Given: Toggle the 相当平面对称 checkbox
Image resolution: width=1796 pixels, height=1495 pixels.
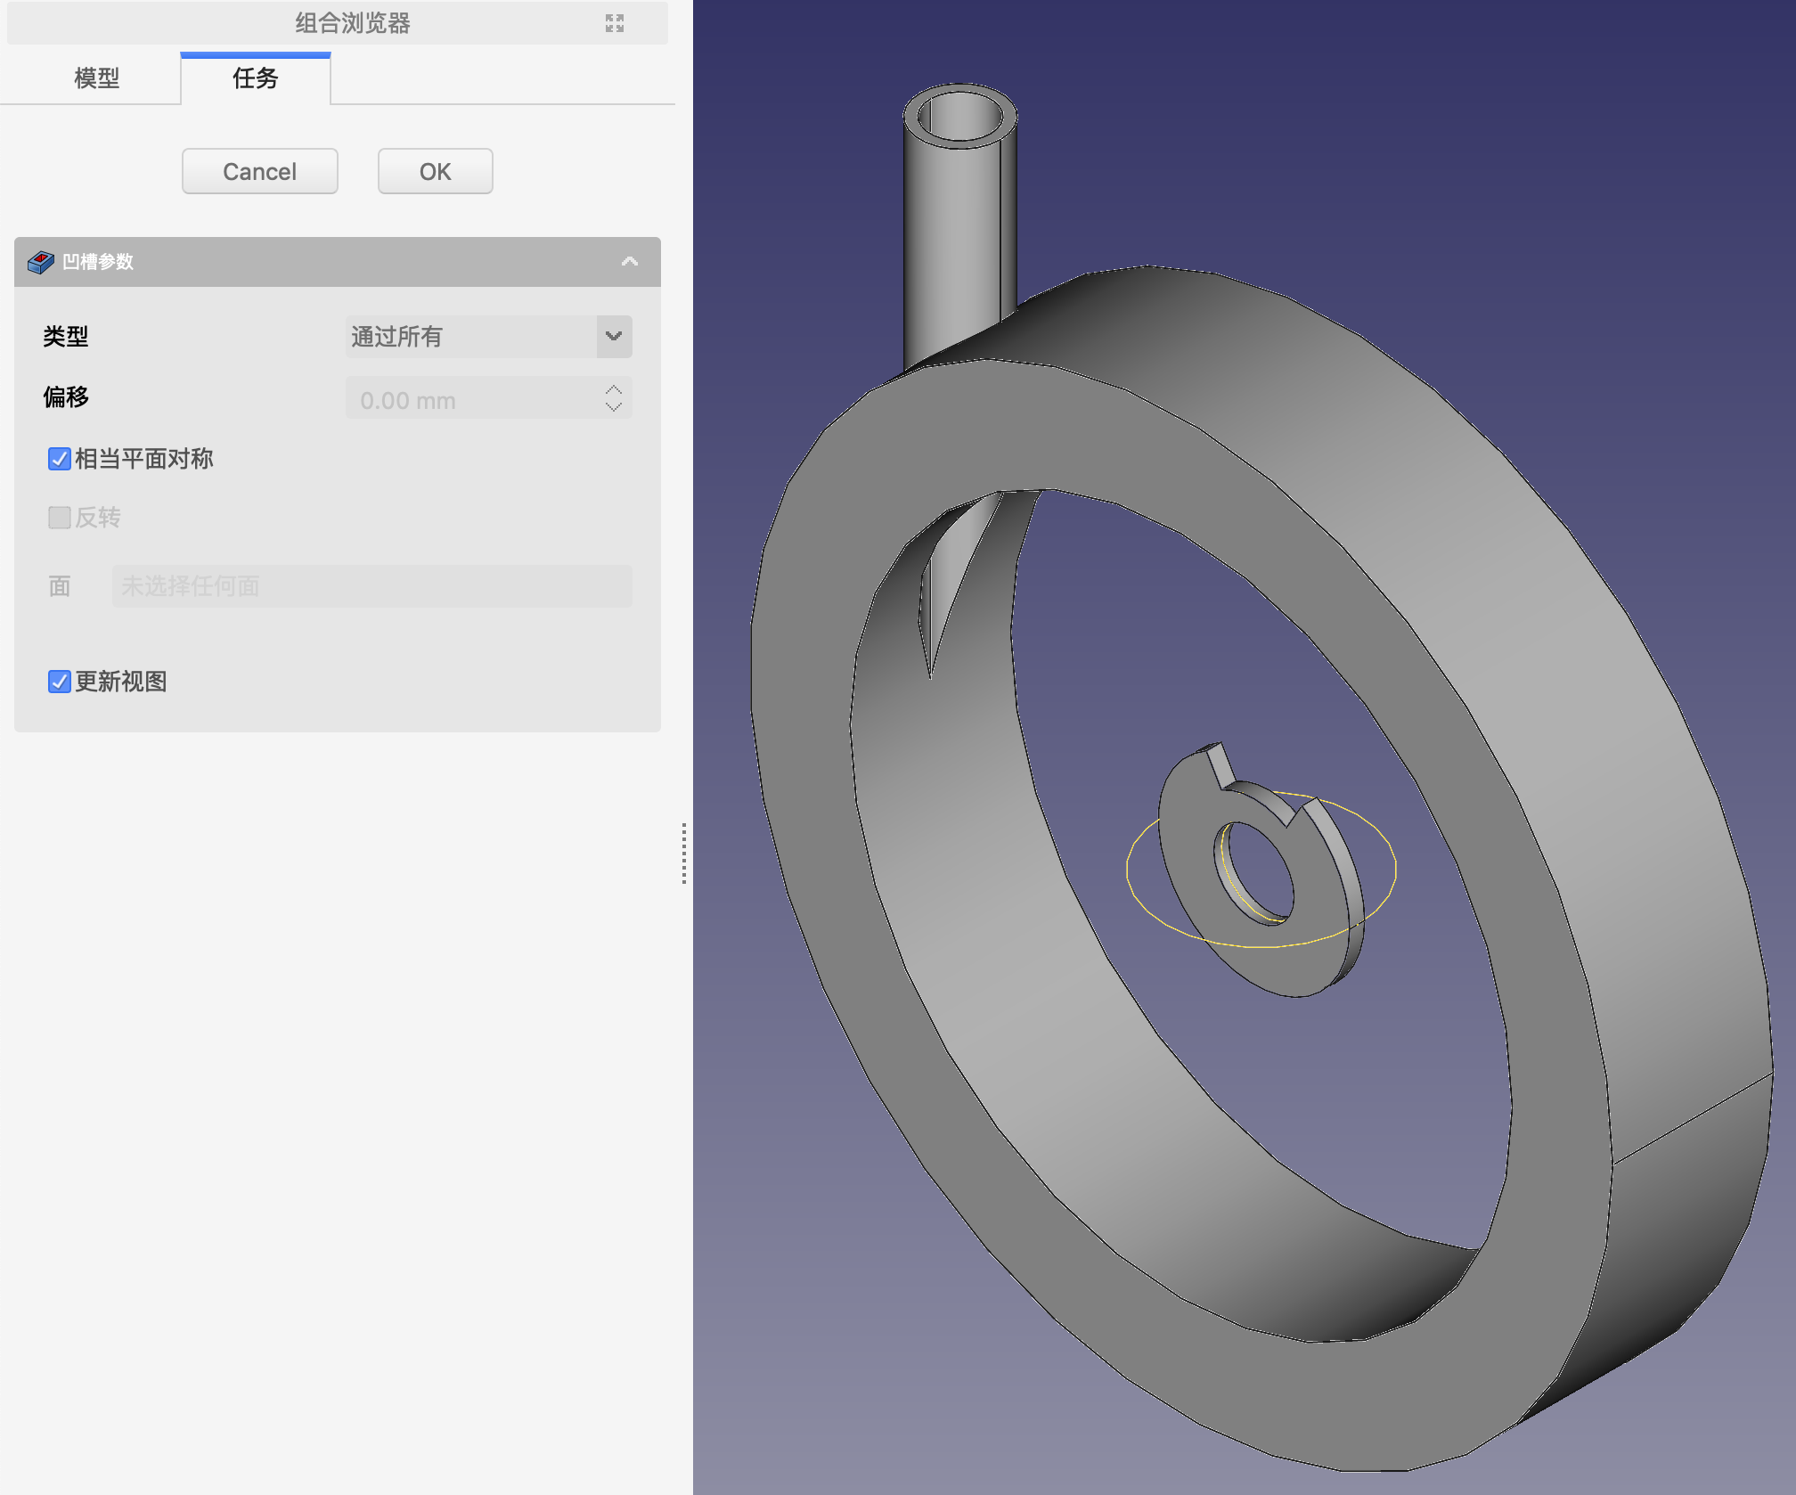Looking at the screenshot, I should 60,459.
